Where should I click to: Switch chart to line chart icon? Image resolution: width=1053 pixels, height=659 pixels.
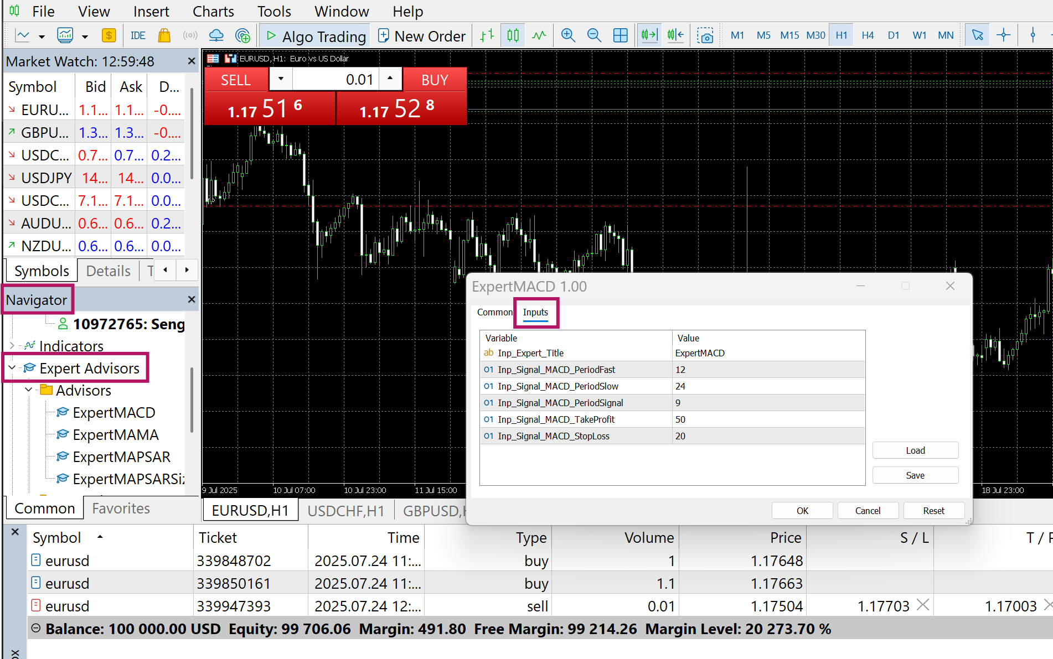539,35
